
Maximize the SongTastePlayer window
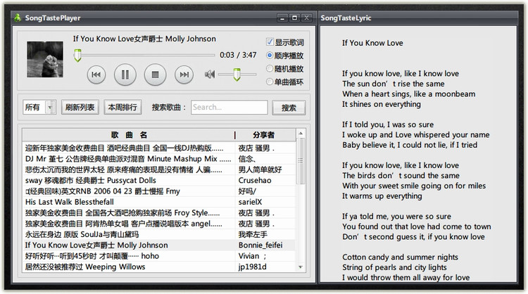click(x=294, y=18)
